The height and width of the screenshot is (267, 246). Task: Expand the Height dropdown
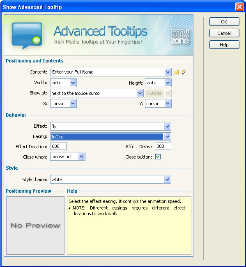click(168, 83)
